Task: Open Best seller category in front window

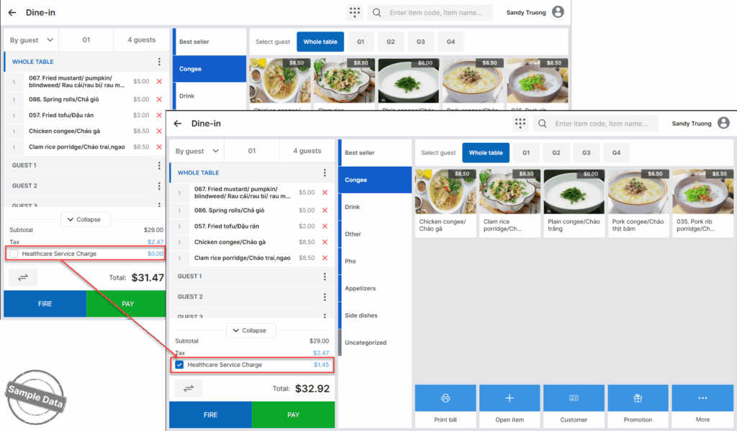Action: click(375, 153)
